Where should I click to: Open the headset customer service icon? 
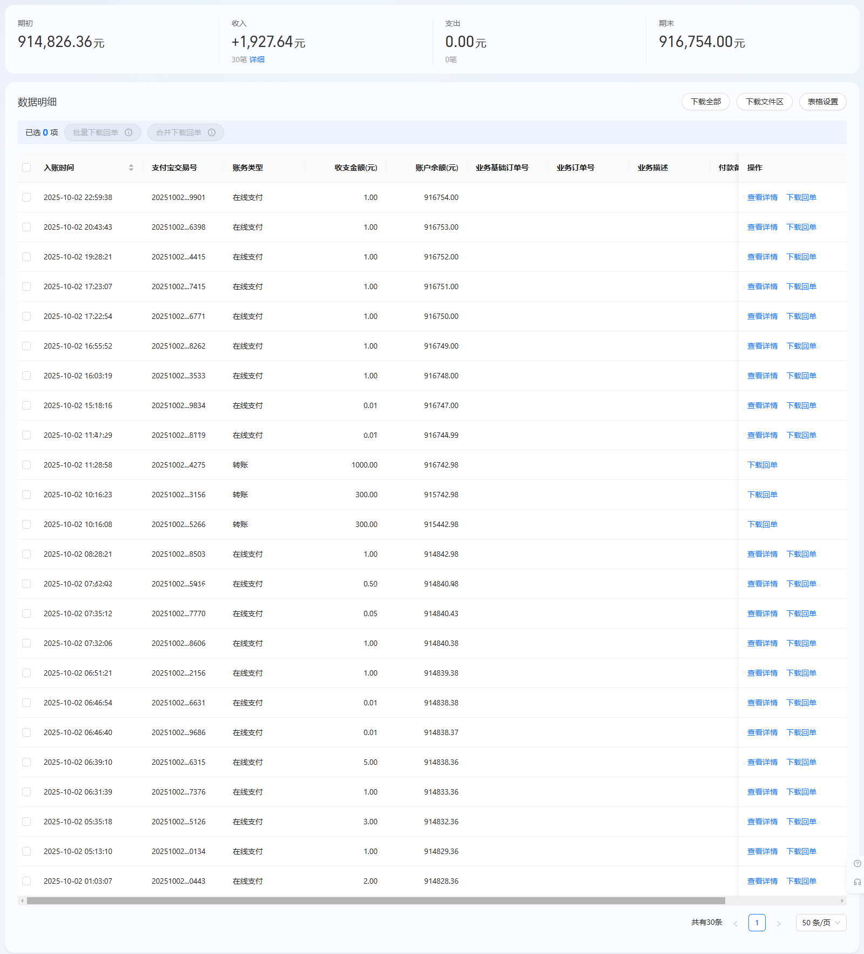(857, 882)
